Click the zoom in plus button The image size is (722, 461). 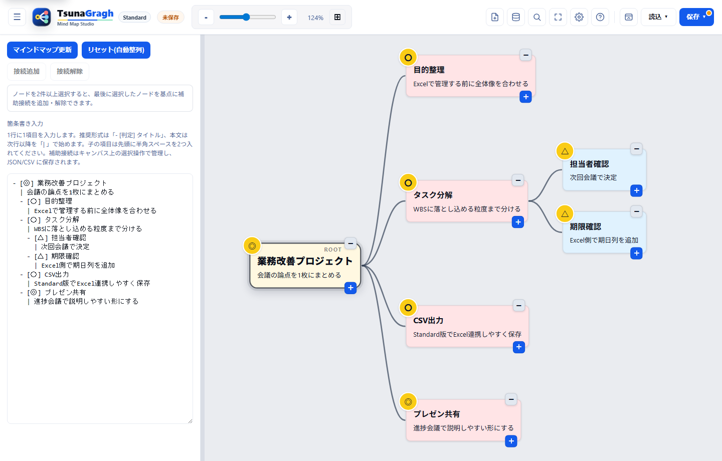coord(289,17)
